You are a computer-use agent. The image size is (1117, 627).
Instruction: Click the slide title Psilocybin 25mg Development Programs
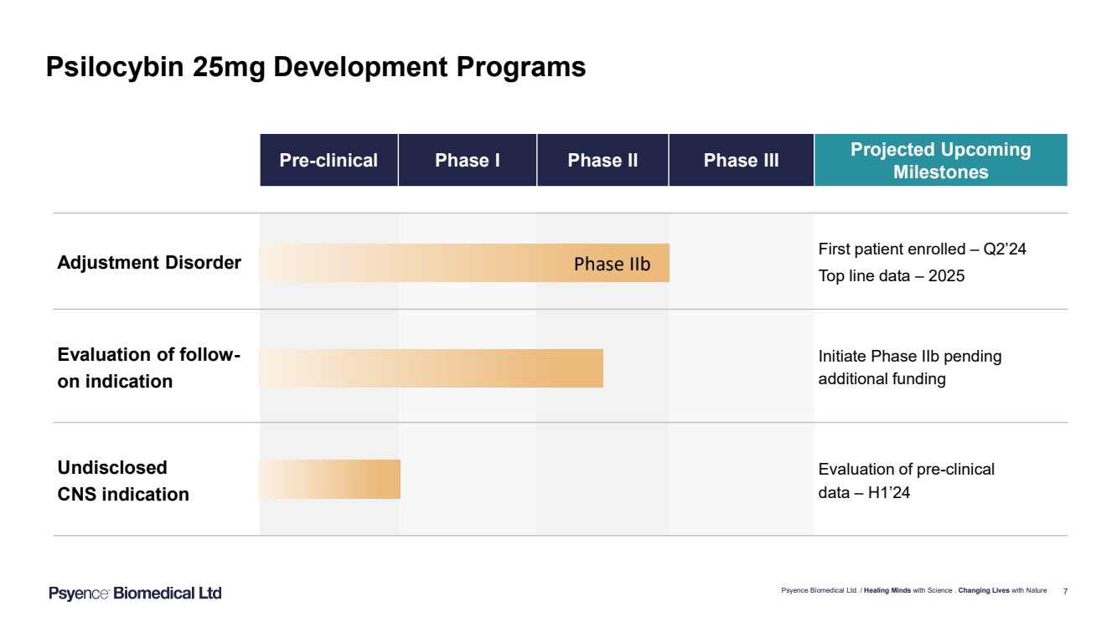[315, 67]
